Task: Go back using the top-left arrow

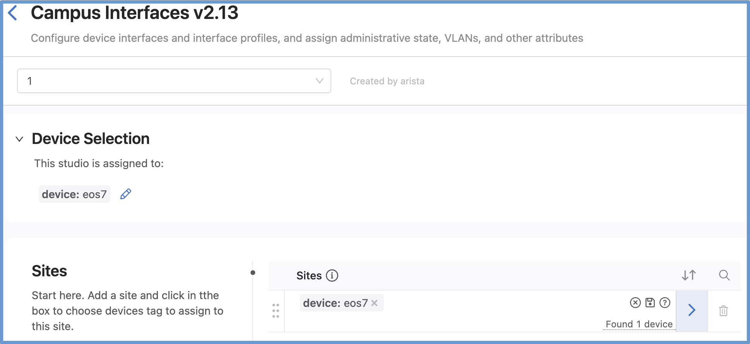Action: point(13,13)
